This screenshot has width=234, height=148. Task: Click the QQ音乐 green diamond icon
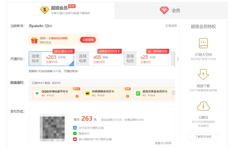coord(37,94)
